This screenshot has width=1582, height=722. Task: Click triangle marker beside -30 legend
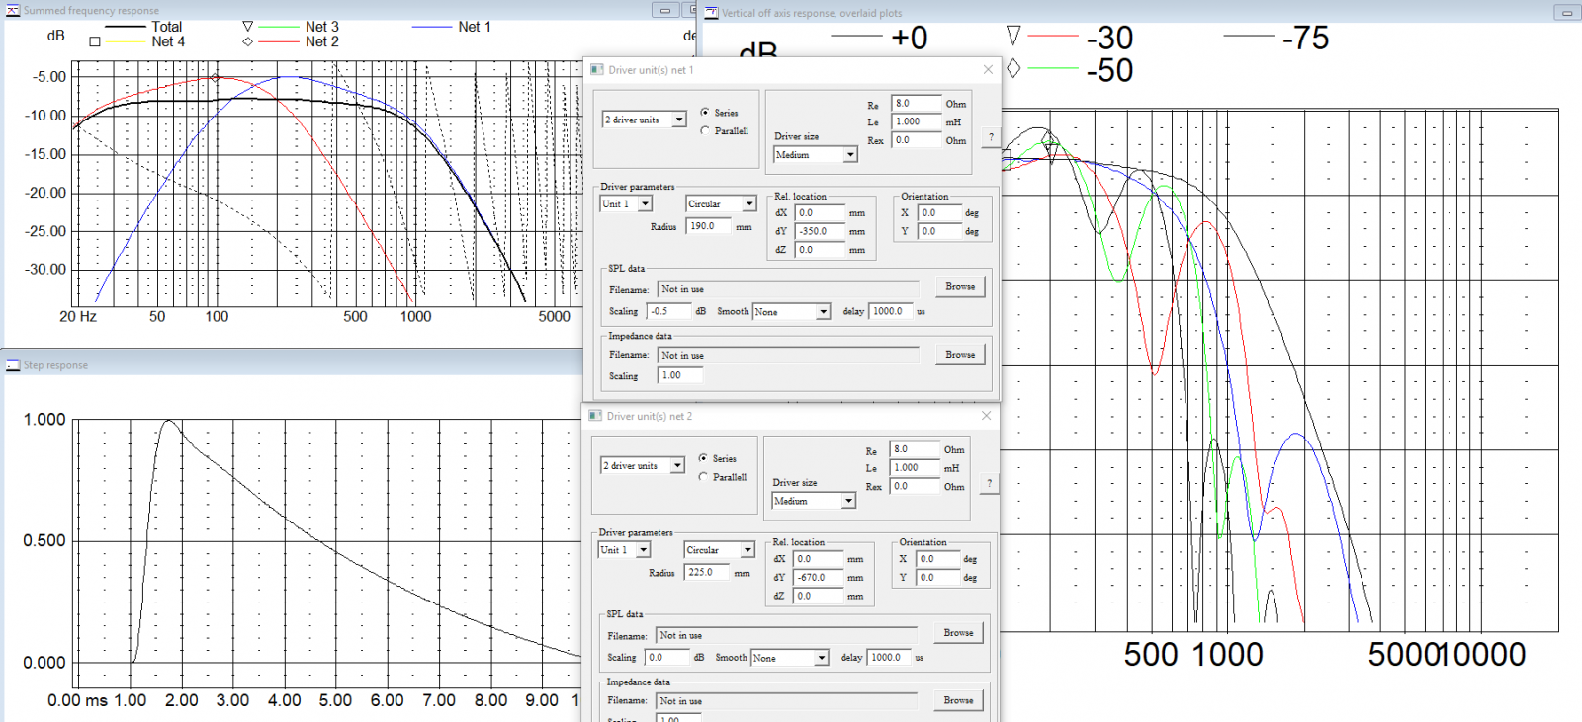click(x=1012, y=36)
